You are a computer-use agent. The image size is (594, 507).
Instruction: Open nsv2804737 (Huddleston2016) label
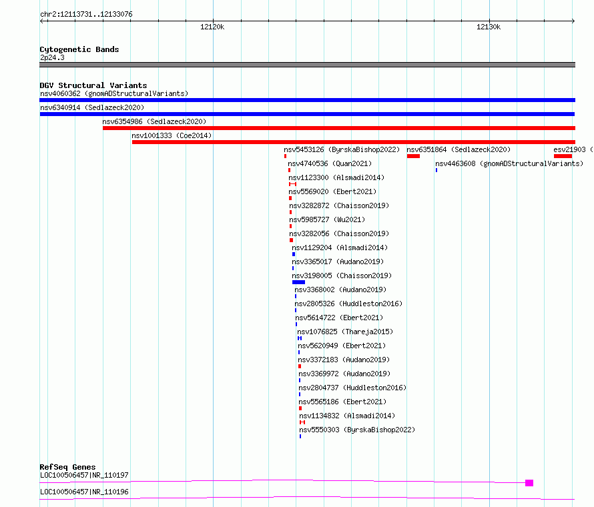352,388
